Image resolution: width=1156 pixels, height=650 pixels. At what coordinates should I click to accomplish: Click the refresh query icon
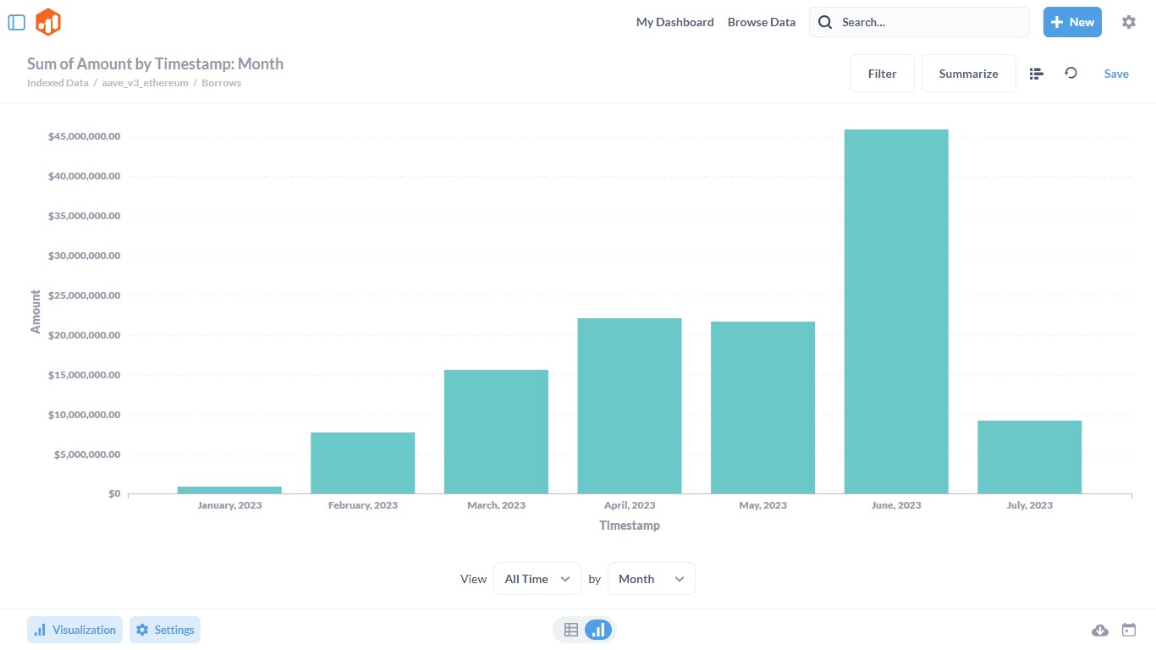point(1071,74)
